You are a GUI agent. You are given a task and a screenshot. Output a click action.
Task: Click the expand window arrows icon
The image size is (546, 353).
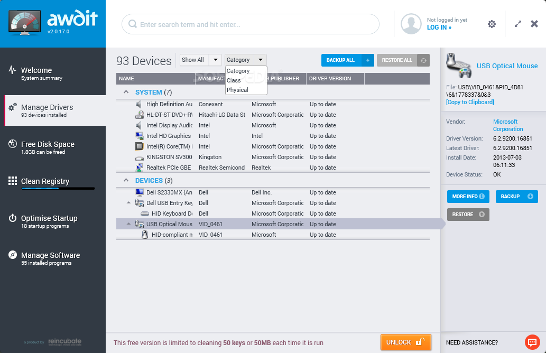click(518, 24)
